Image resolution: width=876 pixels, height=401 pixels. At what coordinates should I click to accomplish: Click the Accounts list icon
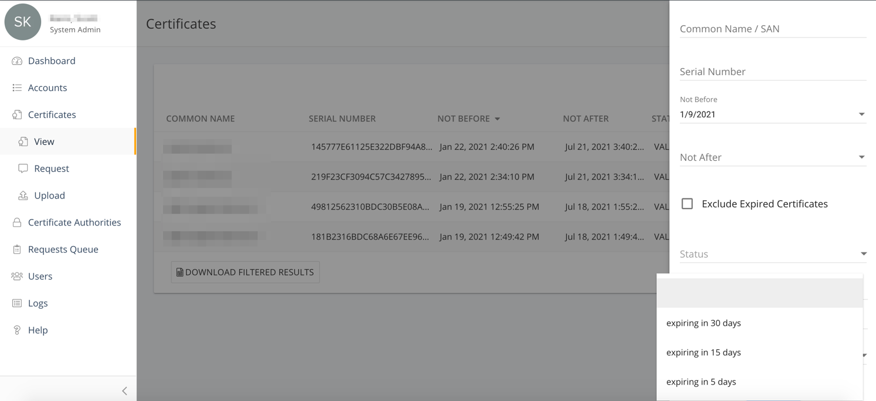[x=17, y=88]
